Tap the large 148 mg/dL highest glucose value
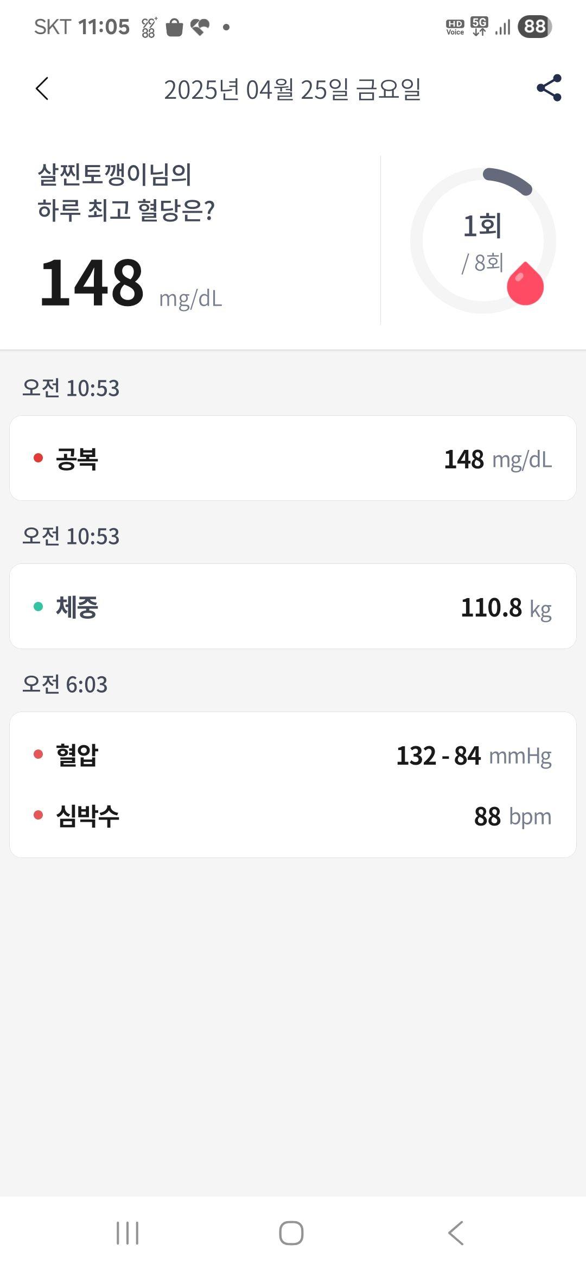 (x=131, y=283)
